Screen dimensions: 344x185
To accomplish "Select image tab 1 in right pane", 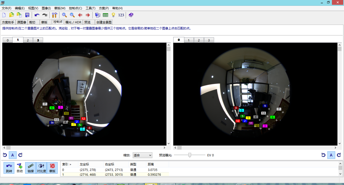I will click(x=189, y=40).
